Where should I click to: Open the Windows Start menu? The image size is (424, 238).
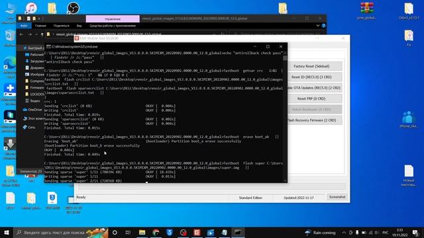tap(7, 233)
